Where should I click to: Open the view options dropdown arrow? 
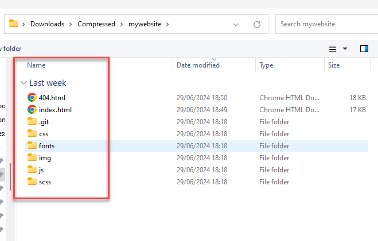click(345, 49)
